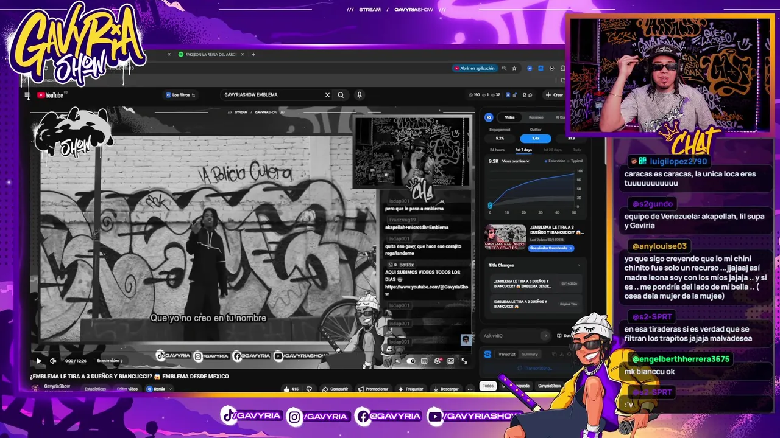This screenshot has width=780, height=438.
Task: Click the Preguntar button
Action: pos(411,389)
